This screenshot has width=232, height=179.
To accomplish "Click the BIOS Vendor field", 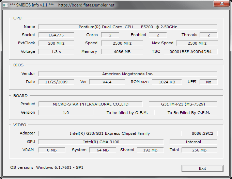I will tap(128, 74).
